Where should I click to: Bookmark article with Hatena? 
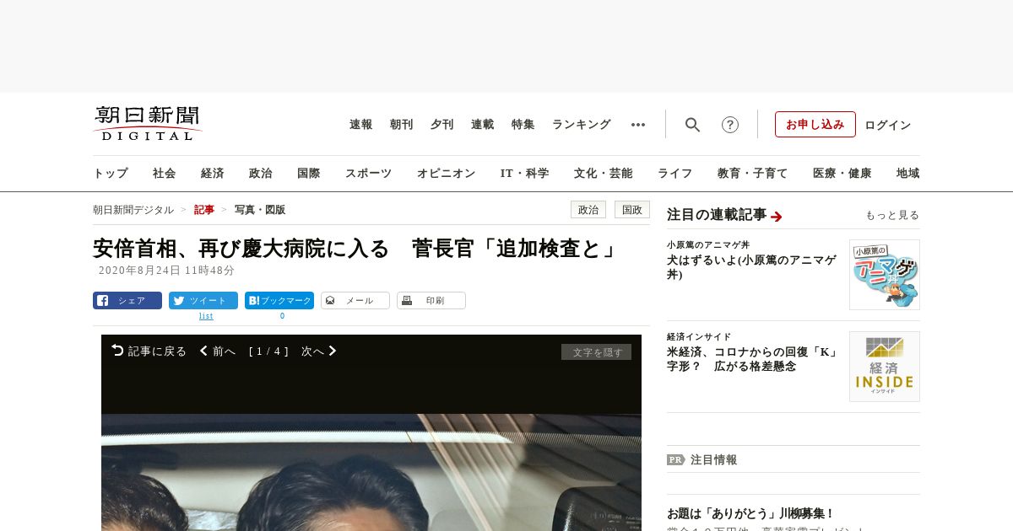coord(279,300)
